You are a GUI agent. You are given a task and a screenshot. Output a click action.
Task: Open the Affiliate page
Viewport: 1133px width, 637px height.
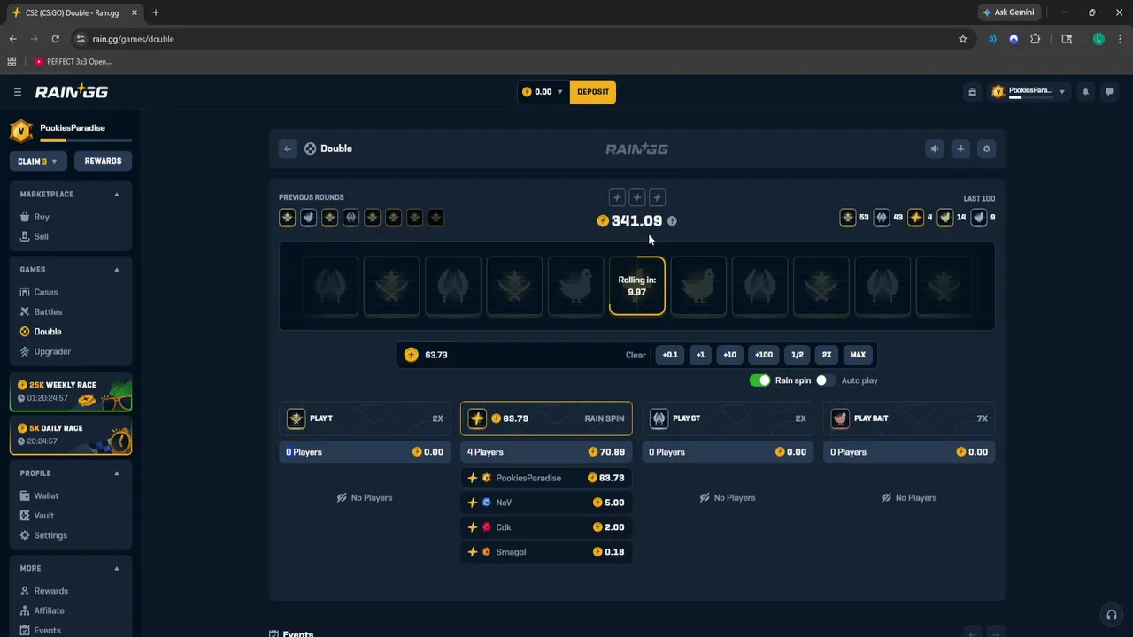click(x=49, y=610)
